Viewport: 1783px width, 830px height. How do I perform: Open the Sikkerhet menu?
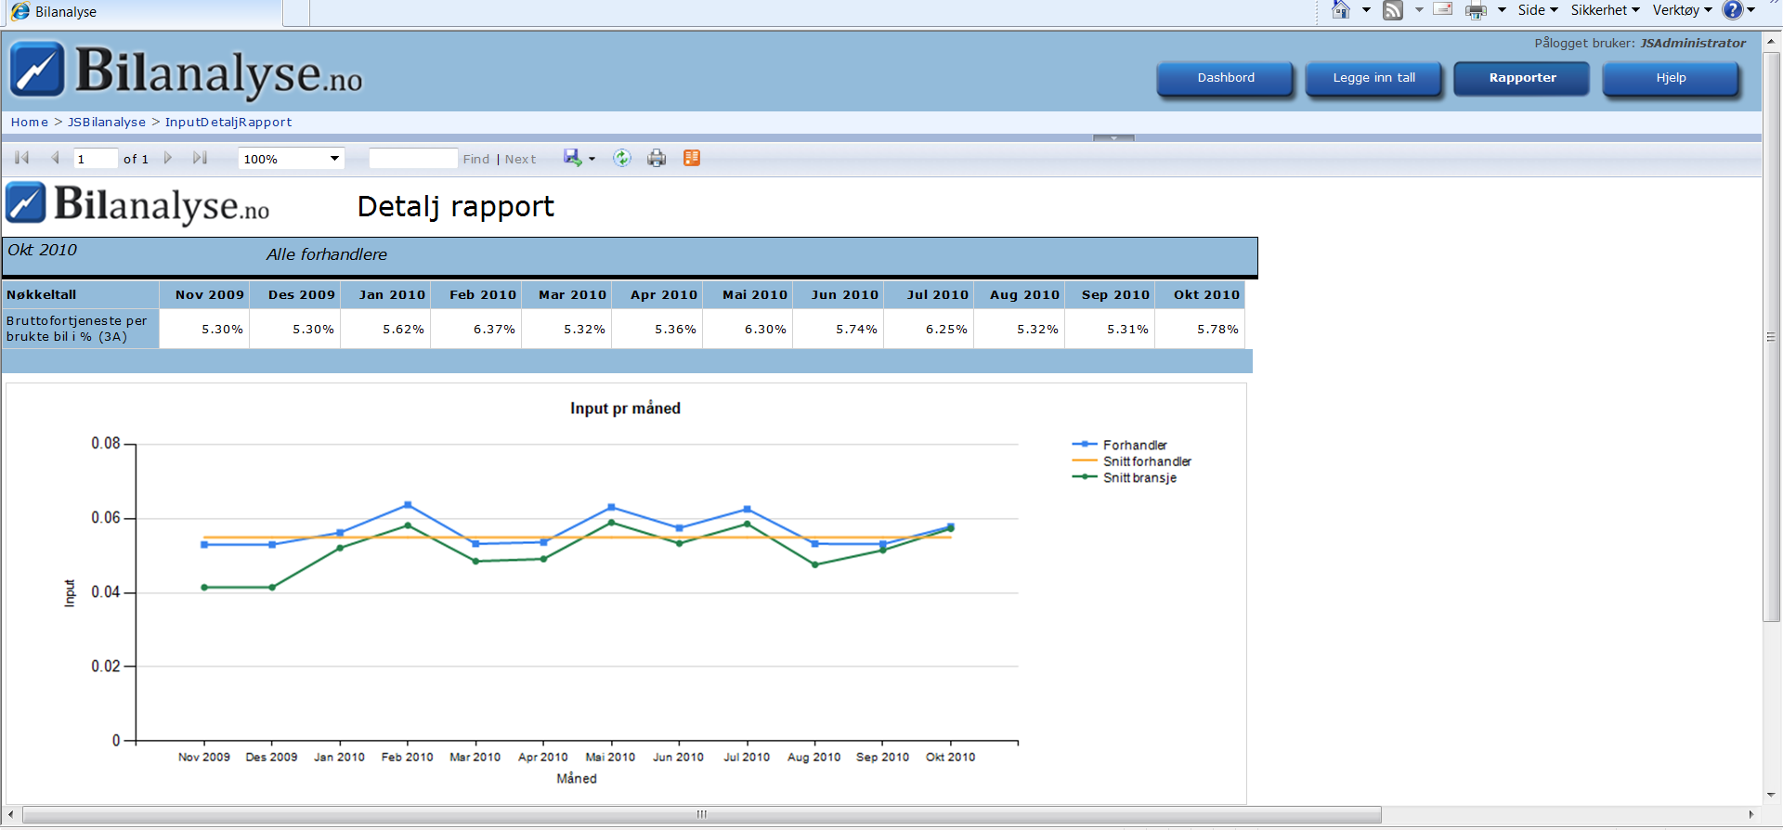pos(1605,10)
